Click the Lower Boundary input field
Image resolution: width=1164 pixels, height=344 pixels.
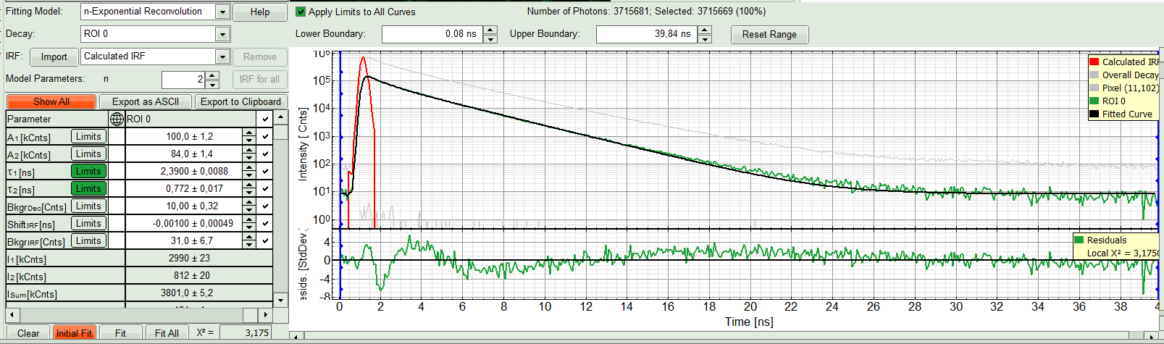(x=432, y=34)
